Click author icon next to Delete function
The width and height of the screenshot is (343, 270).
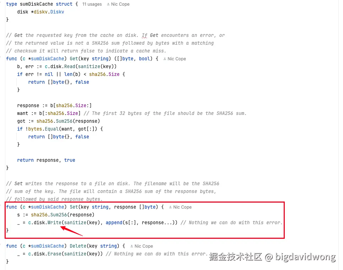click(x=132, y=246)
